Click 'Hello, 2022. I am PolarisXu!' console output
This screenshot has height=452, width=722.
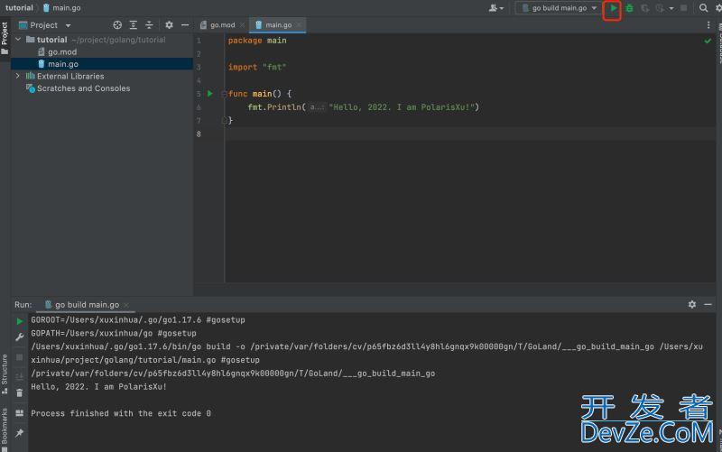(99, 387)
